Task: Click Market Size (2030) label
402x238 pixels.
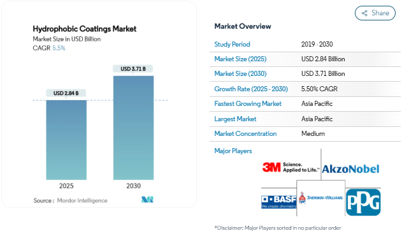Action: click(x=240, y=73)
